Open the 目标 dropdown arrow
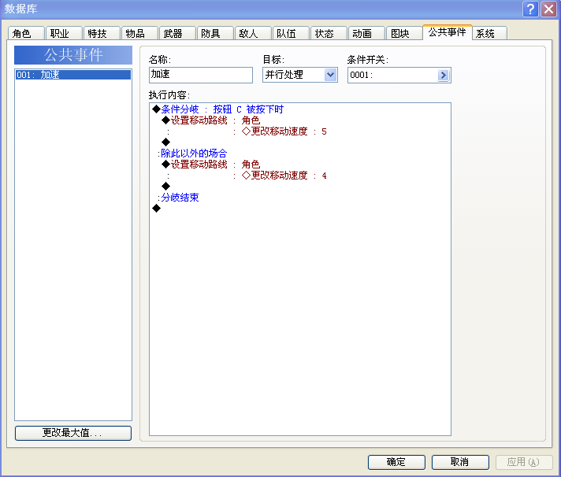Screen dimensions: 561x477 point(331,75)
